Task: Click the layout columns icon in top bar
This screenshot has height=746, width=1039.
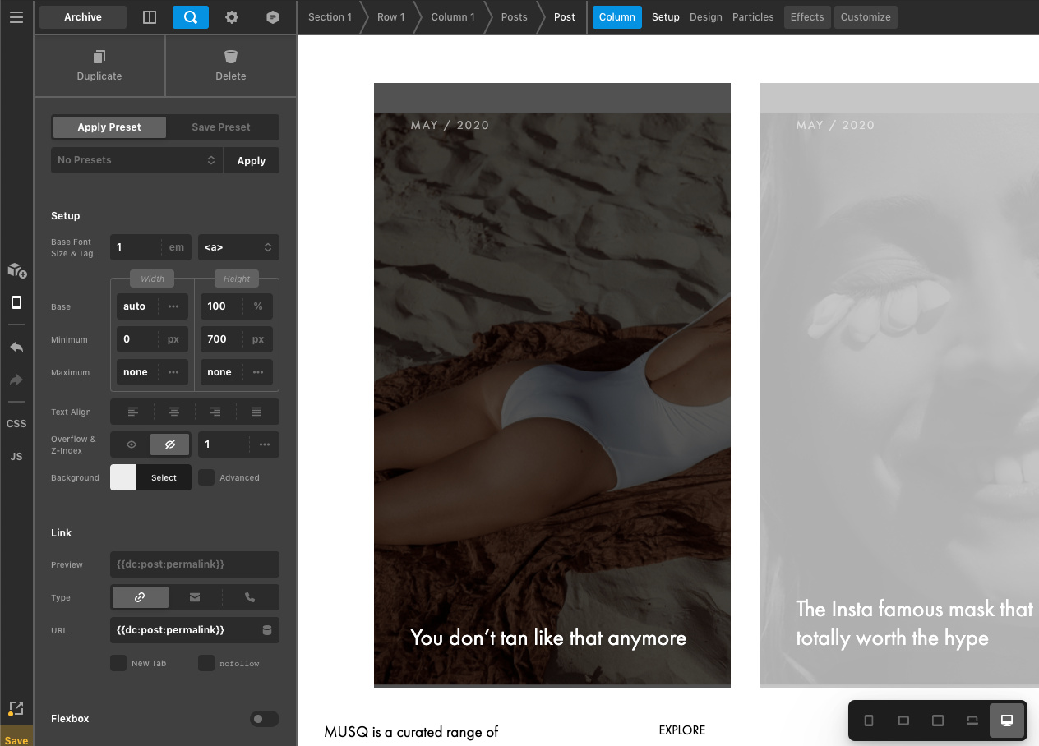Action: pyautogui.click(x=150, y=17)
